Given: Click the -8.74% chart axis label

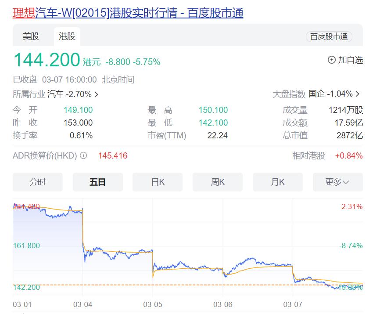Looking at the screenshot, I should [351, 245].
